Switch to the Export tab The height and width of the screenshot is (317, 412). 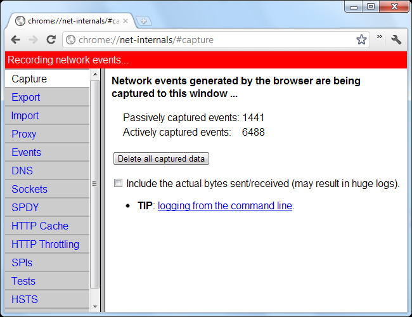point(26,97)
